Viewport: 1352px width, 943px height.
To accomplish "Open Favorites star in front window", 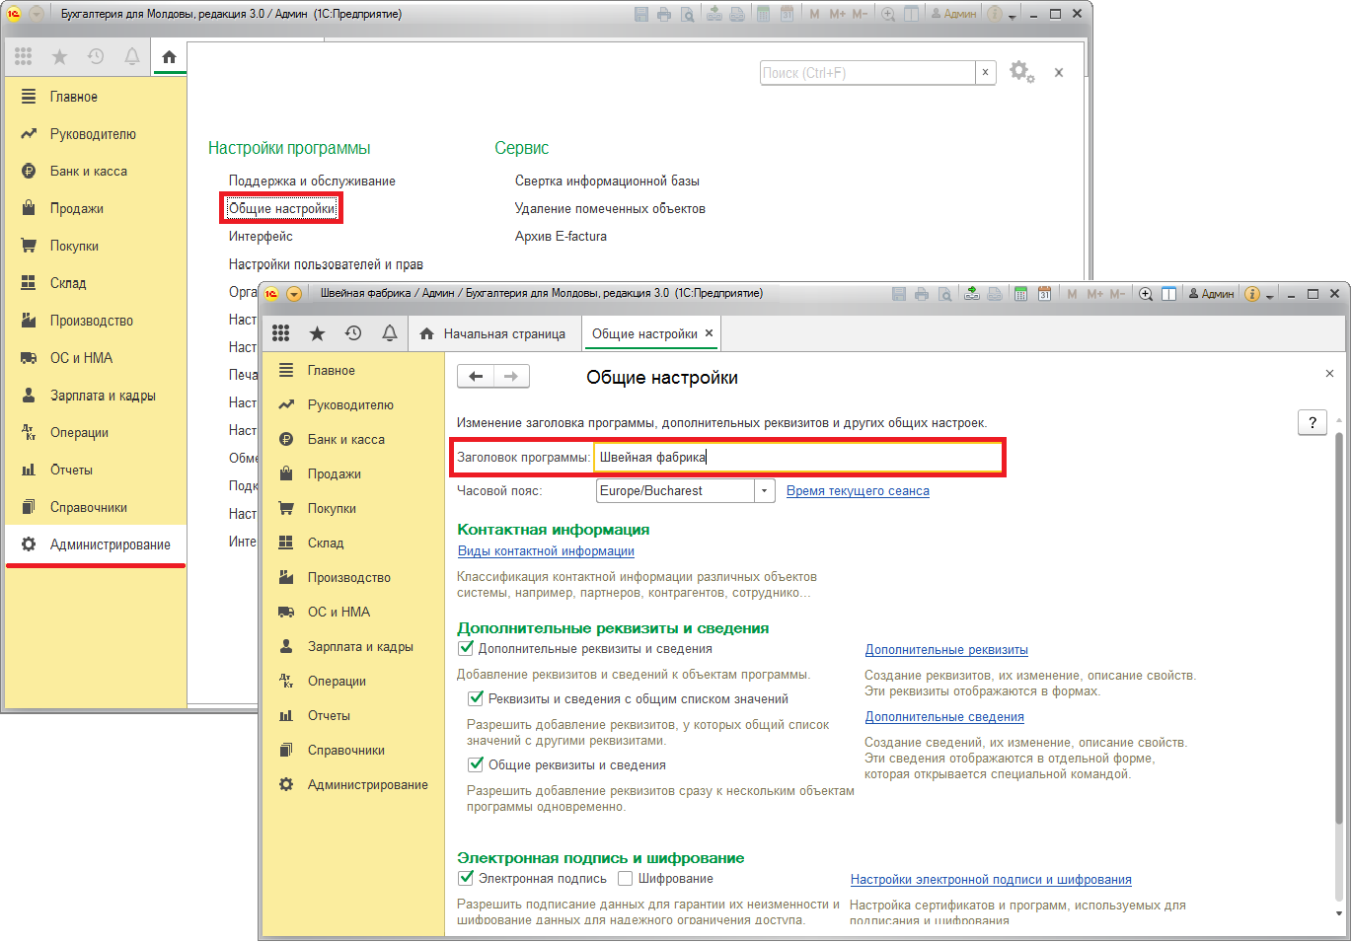I will coord(317,333).
